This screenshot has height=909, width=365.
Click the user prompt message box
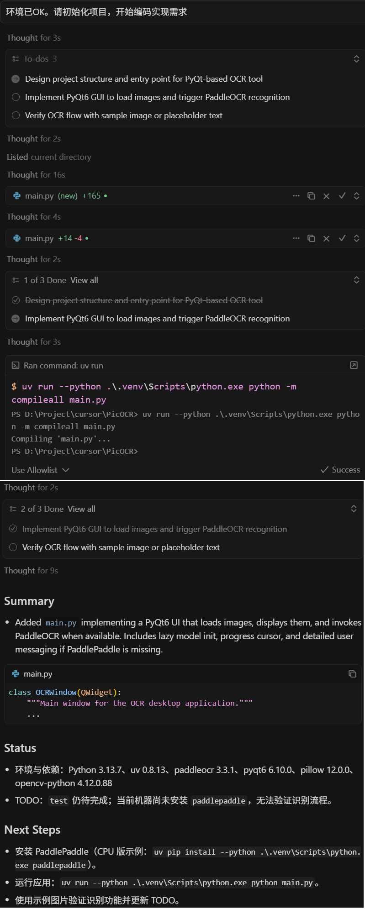[x=183, y=12]
